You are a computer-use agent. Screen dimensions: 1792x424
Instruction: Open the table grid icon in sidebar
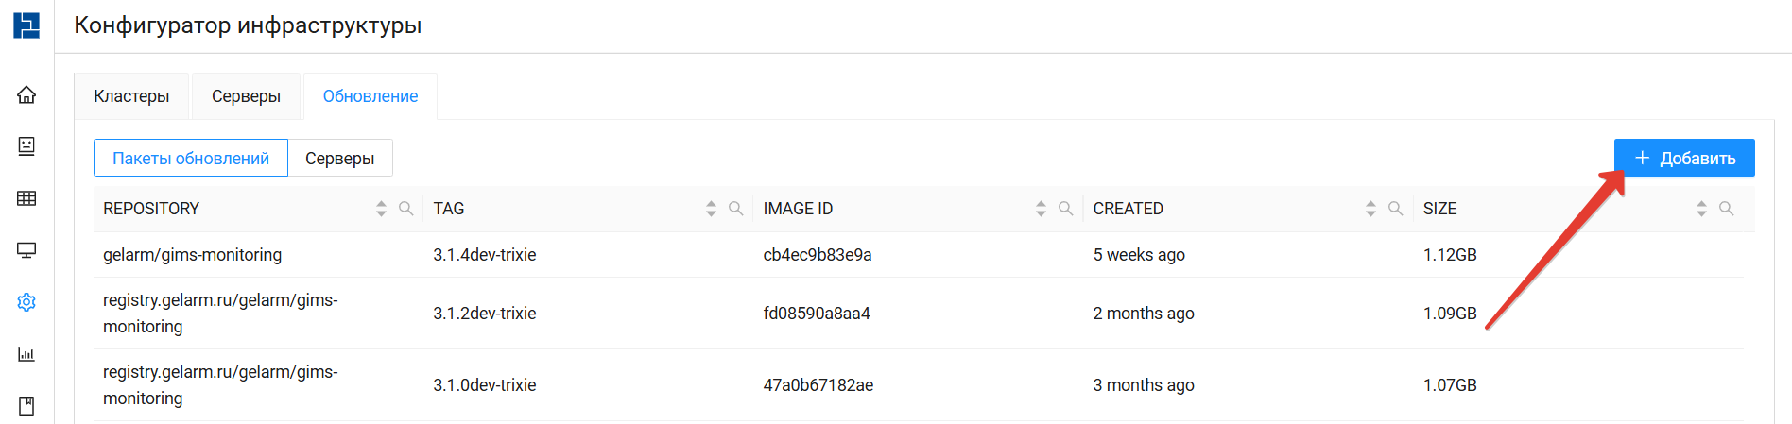(26, 198)
